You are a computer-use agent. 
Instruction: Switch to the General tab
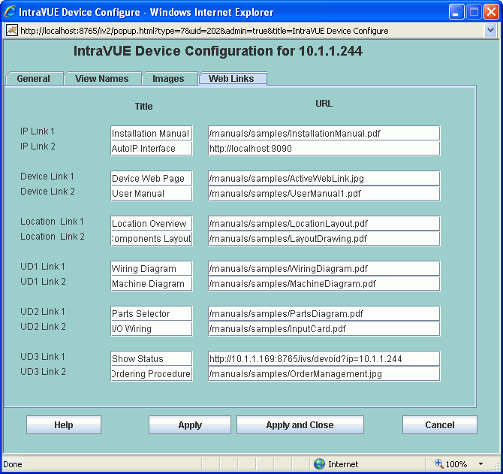tap(35, 79)
